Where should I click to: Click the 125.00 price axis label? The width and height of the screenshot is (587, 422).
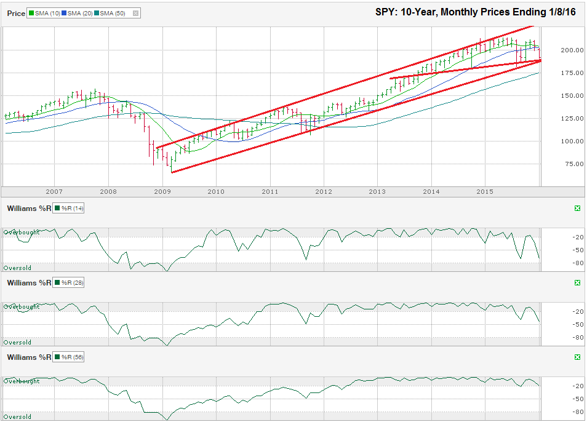572,119
